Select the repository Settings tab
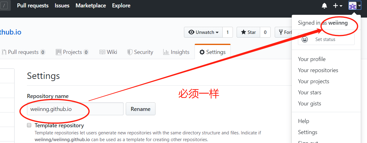This screenshot has height=143, width=367. [212, 52]
